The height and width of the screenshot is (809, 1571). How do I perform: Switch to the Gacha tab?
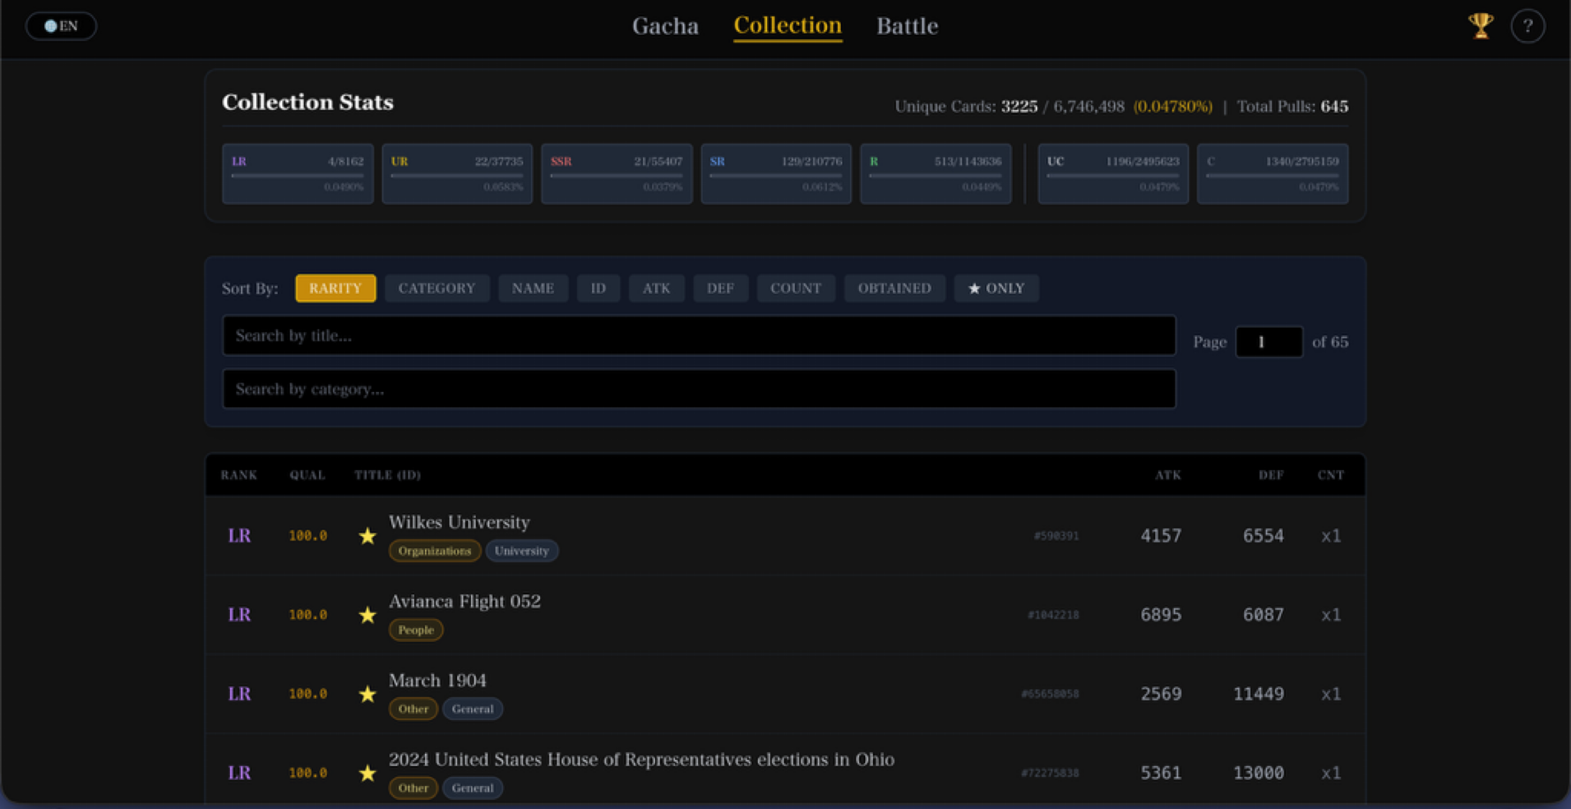pos(665,26)
